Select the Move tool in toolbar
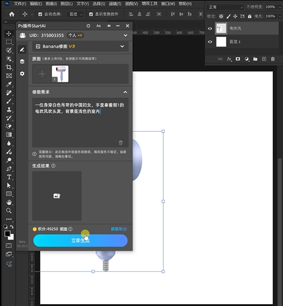Screen dimensions: 283x306 (x=9, y=34)
